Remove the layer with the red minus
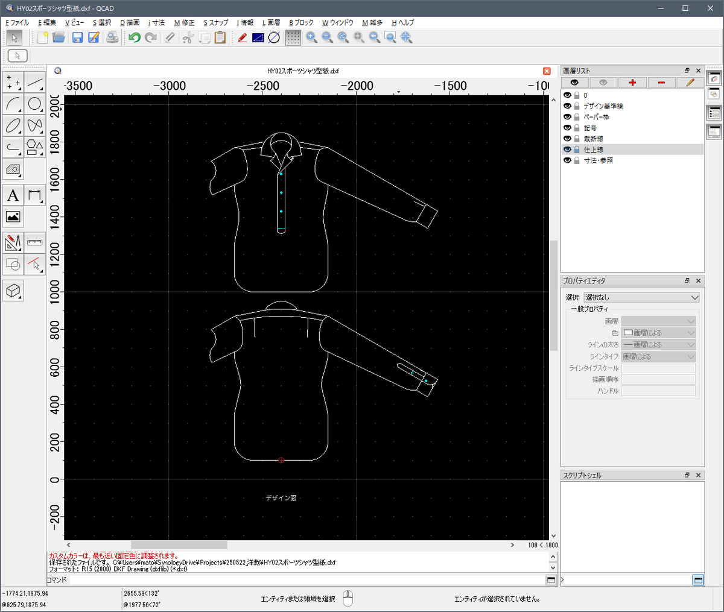724x612 pixels. click(x=661, y=83)
